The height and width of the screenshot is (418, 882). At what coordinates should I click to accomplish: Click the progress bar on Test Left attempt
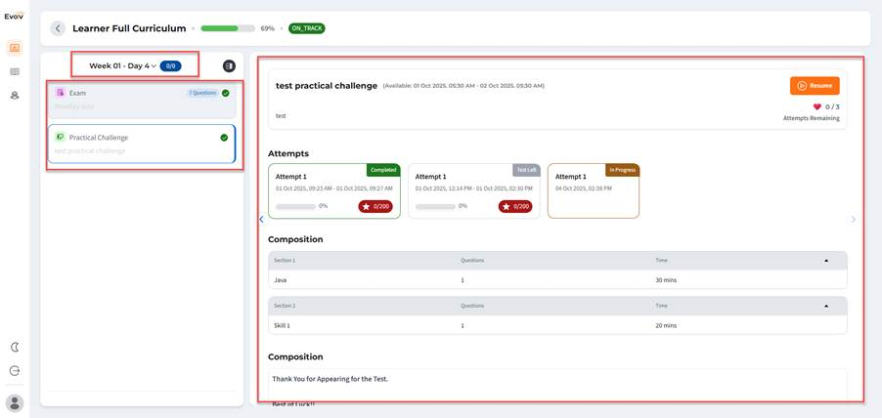pyautogui.click(x=435, y=207)
